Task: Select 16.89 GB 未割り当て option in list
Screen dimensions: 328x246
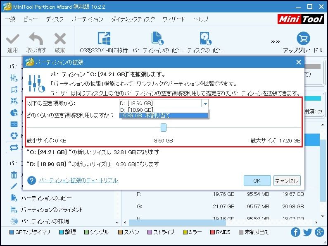Action: [164, 116]
